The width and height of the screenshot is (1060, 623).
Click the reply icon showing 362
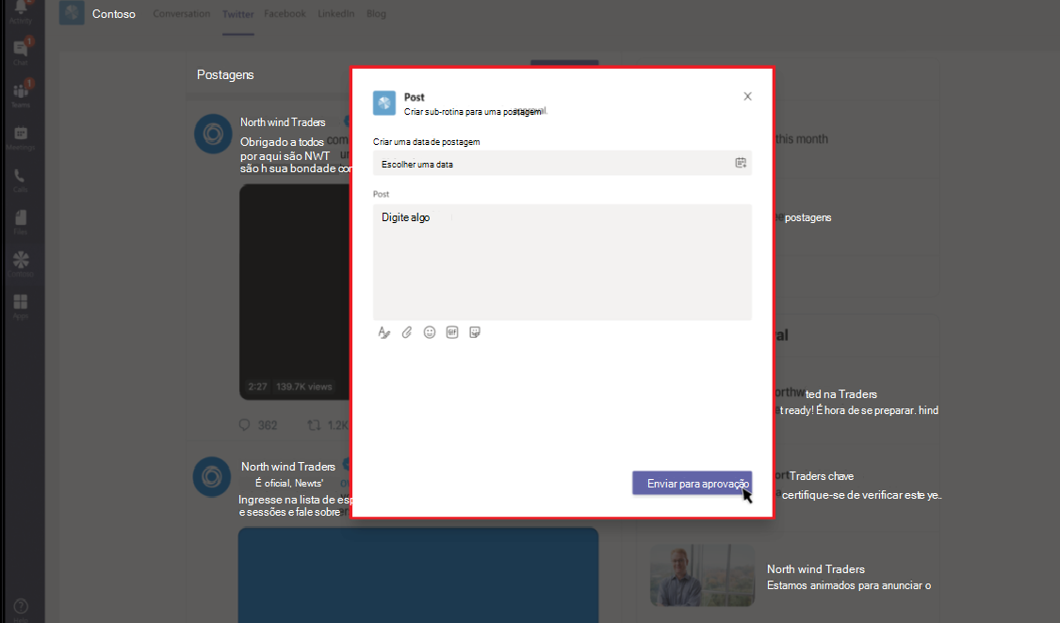pyautogui.click(x=245, y=424)
